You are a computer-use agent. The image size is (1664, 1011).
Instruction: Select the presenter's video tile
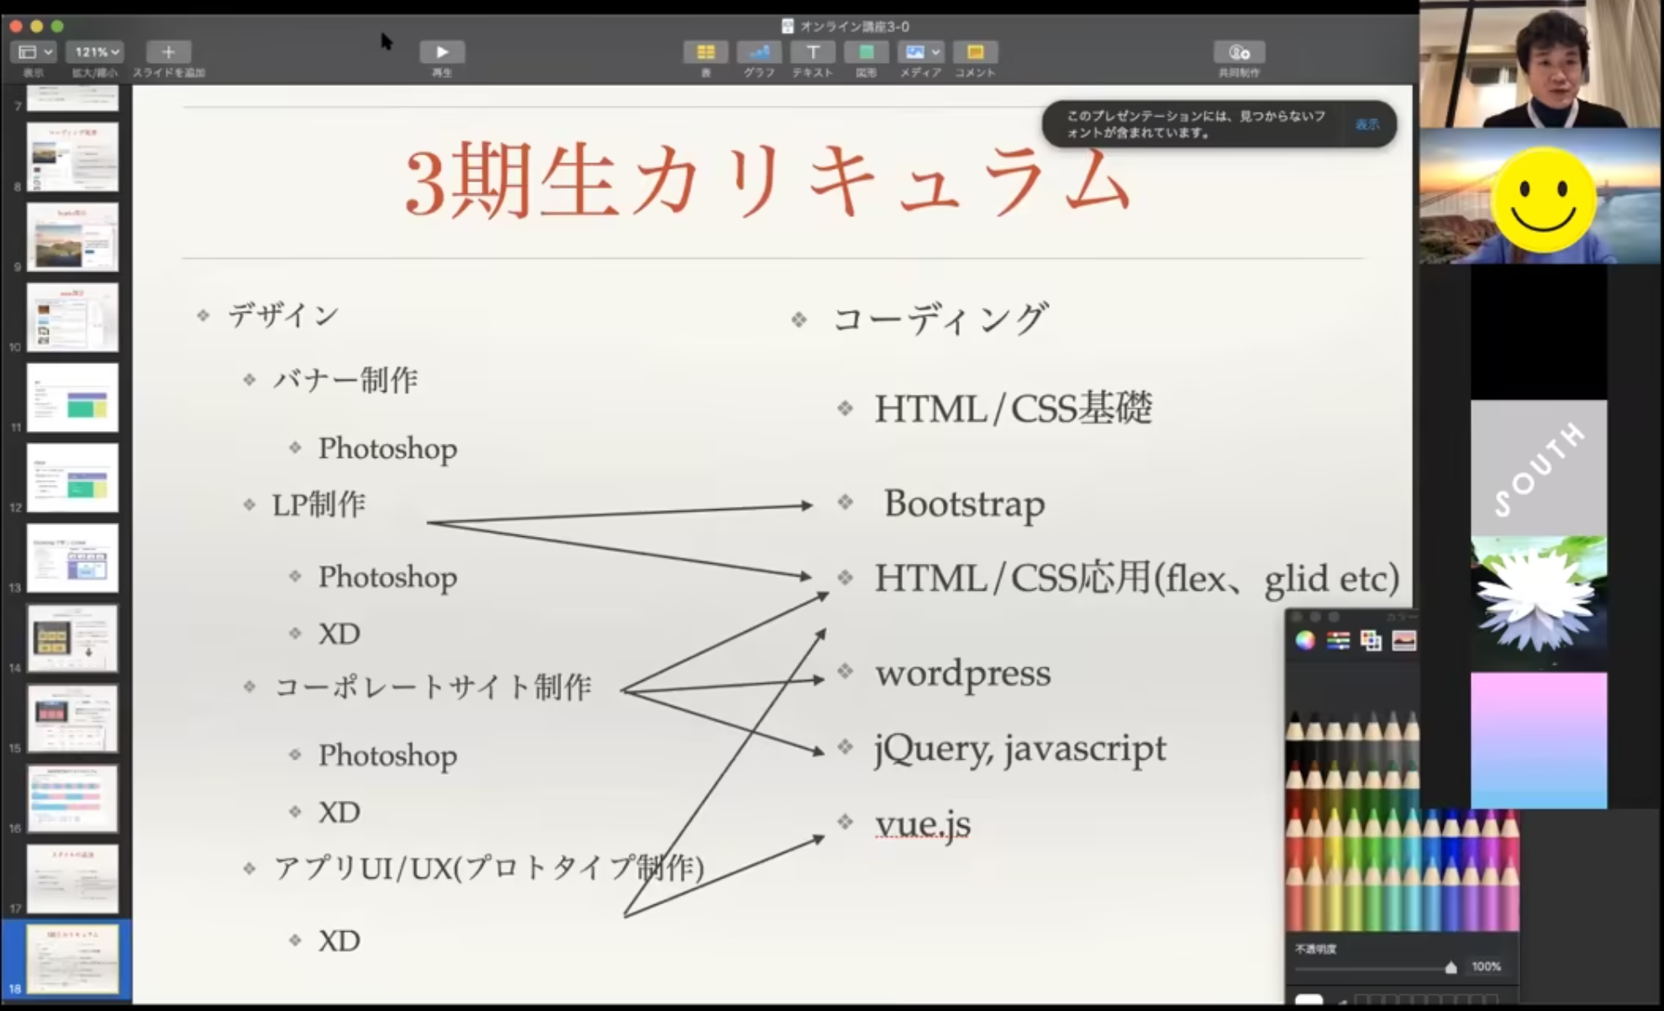(1540, 64)
